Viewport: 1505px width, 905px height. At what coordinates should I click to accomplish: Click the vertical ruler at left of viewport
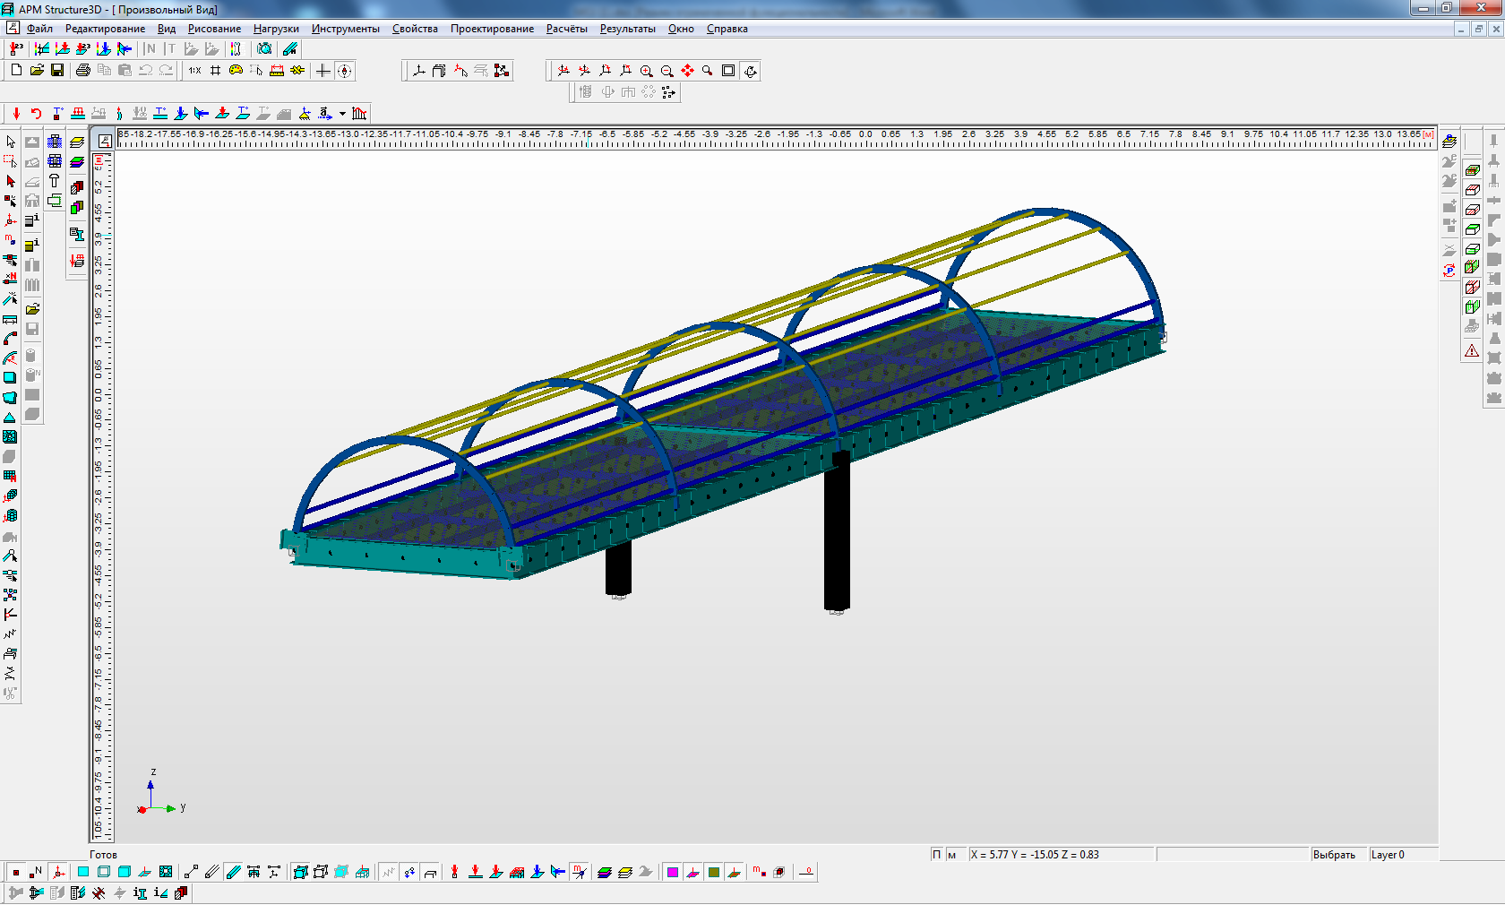point(103,496)
